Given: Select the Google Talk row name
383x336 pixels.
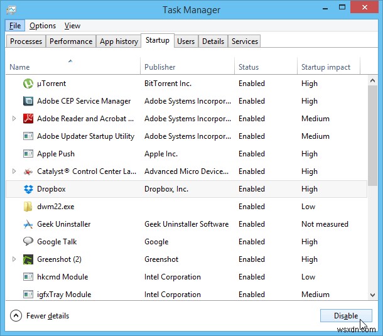Looking at the screenshot, I should tap(57, 242).
